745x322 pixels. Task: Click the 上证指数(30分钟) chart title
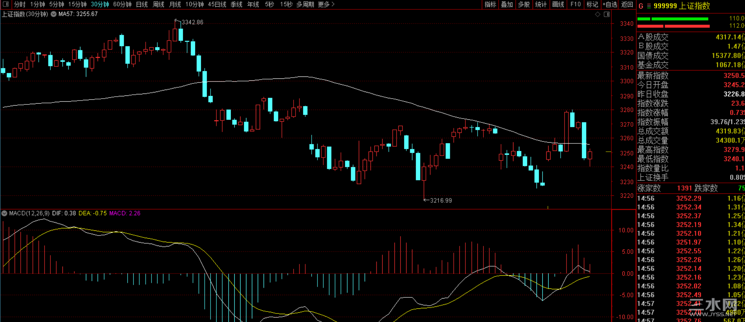[25, 14]
